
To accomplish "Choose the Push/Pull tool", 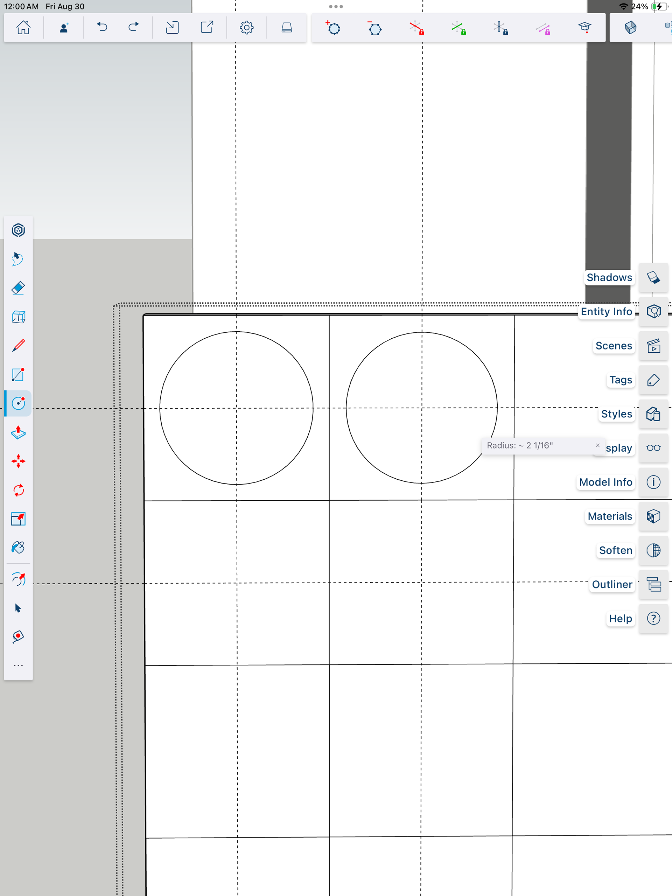I will (18, 433).
